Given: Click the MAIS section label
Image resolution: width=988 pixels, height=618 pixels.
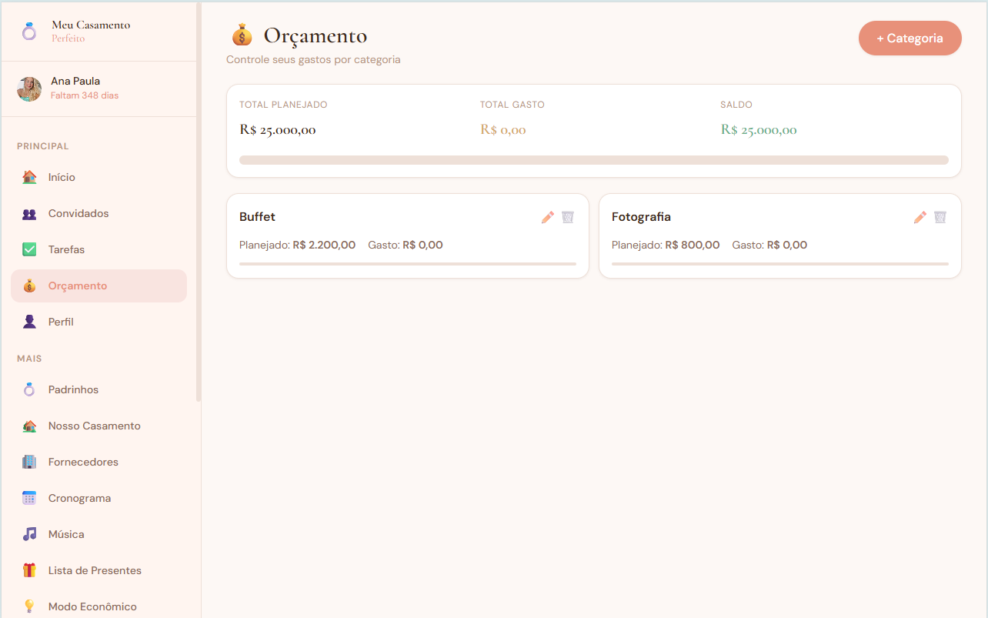Looking at the screenshot, I should [29, 359].
